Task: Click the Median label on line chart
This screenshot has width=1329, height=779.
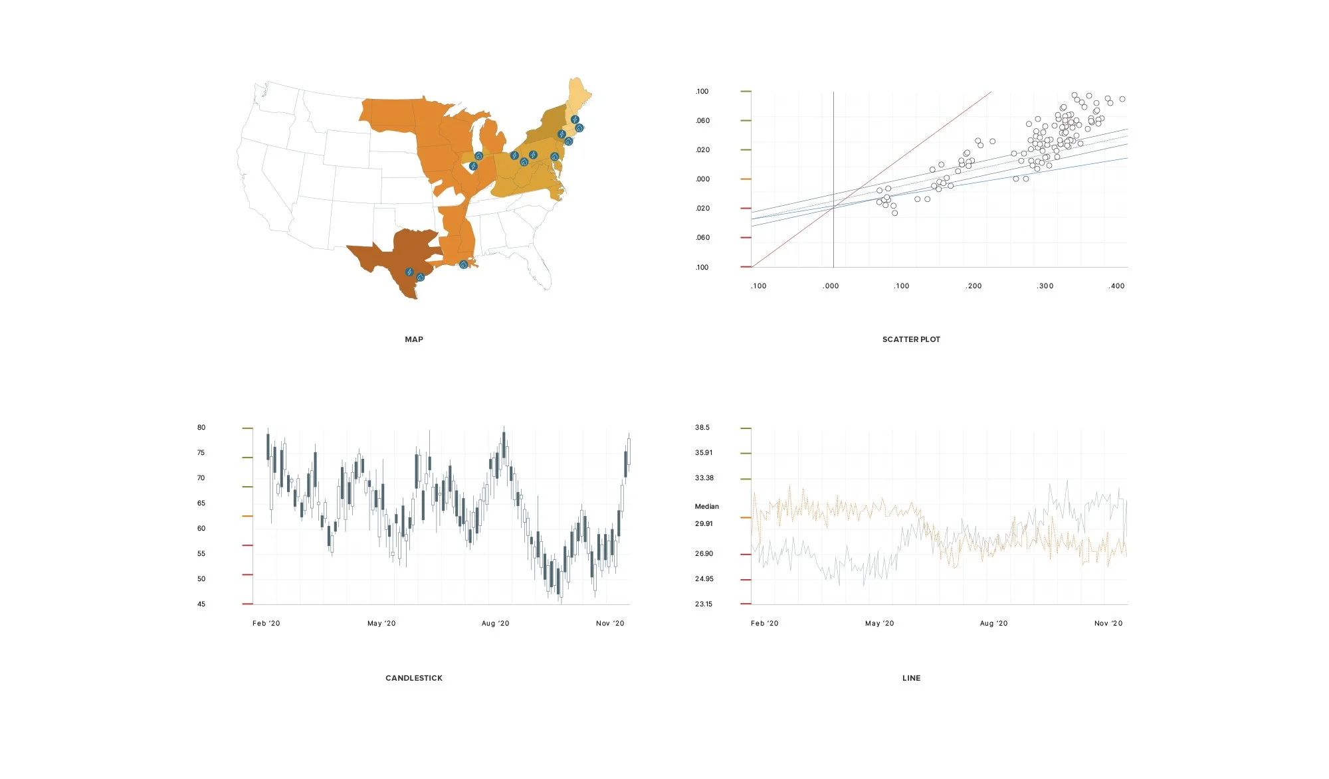Action: tap(706, 507)
